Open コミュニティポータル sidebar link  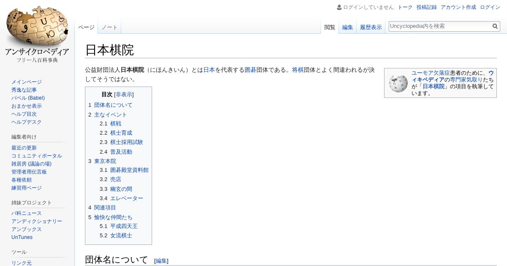click(37, 156)
